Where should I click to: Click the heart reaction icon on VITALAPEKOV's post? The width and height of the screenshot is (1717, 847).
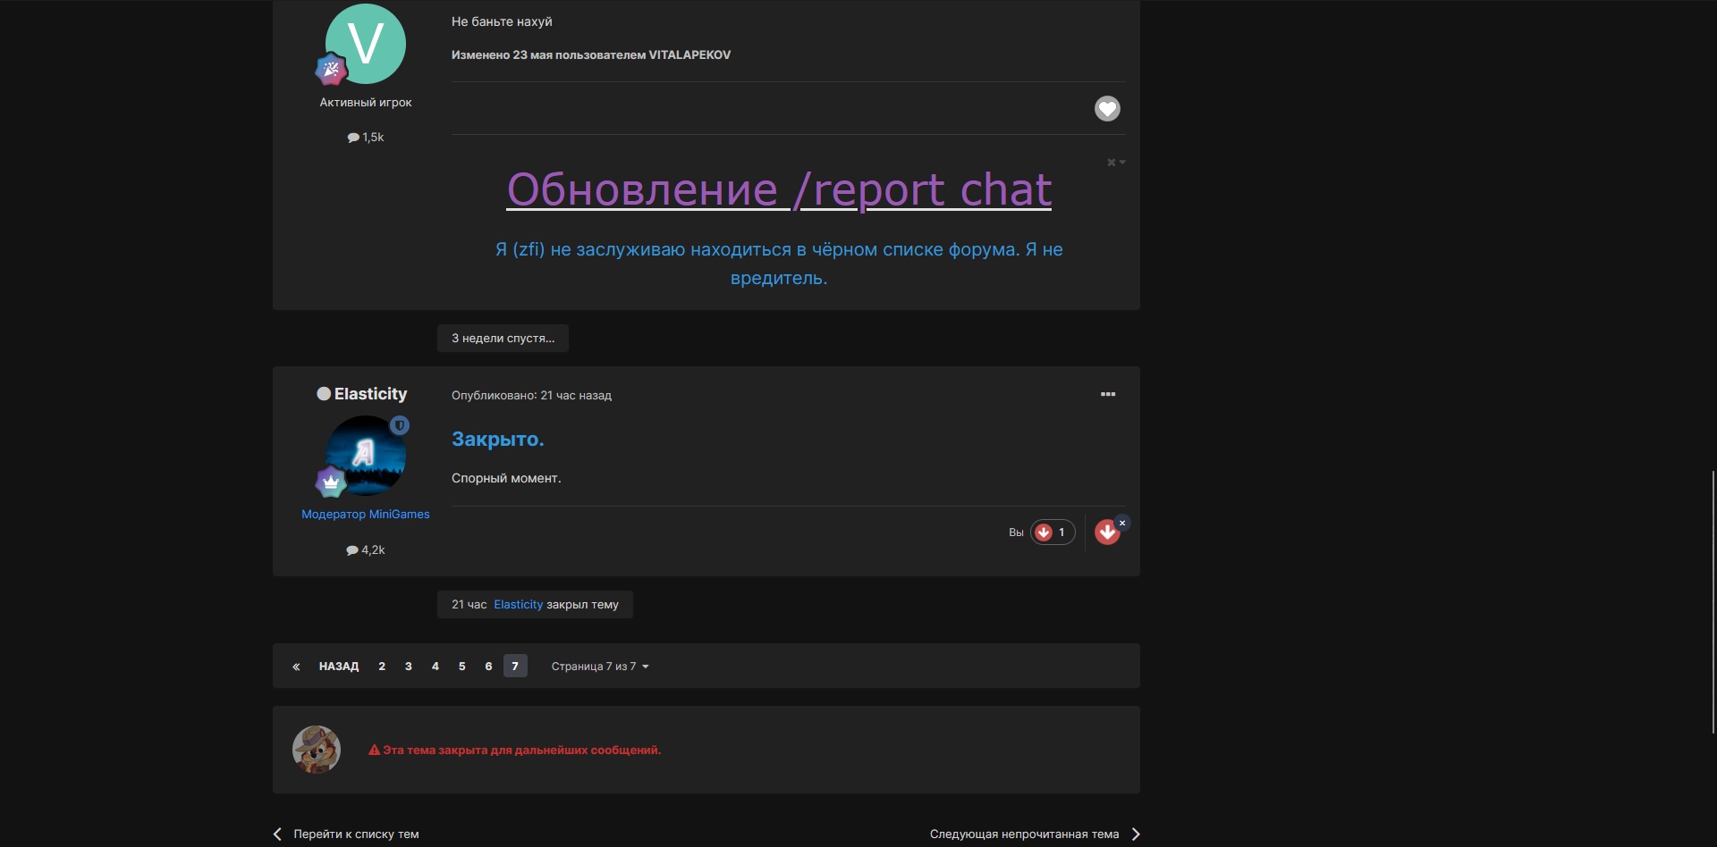(x=1107, y=108)
